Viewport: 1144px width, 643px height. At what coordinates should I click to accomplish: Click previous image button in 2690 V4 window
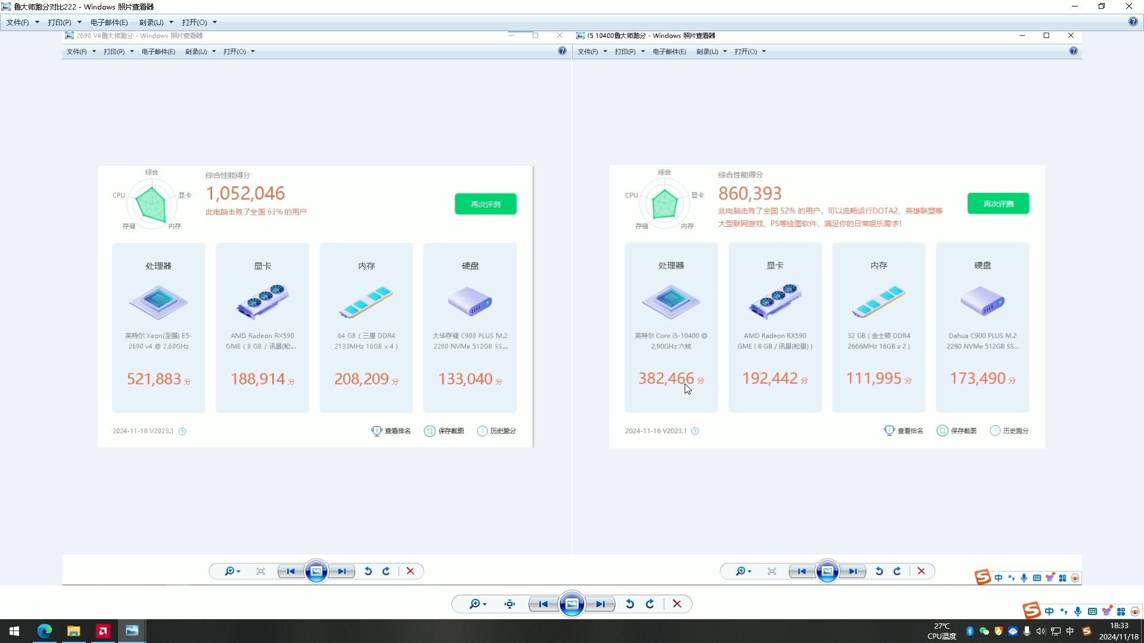[291, 572]
